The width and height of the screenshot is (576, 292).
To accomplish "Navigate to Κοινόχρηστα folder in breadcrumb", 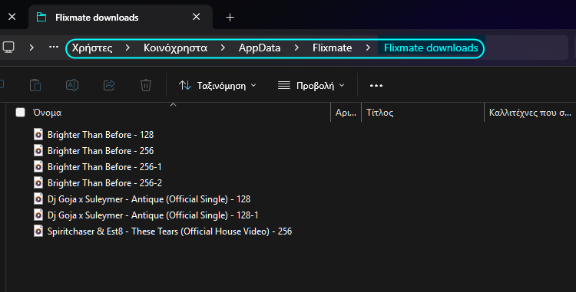I will [x=175, y=48].
